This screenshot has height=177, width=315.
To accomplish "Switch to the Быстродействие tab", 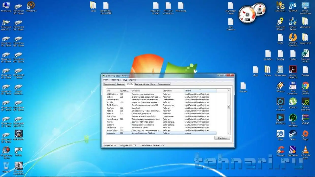I will pos(142,84).
